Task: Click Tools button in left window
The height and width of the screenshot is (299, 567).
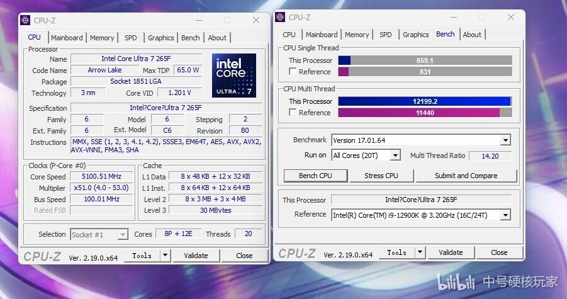Action: (x=142, y=256)
